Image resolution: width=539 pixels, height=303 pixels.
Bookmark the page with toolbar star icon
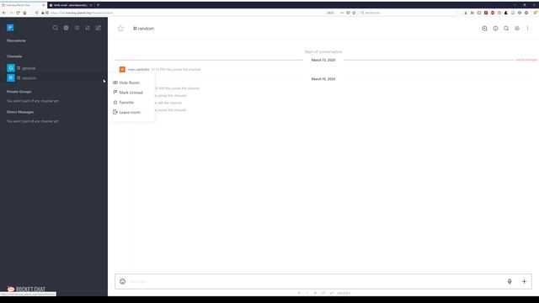tap(354, 13)
